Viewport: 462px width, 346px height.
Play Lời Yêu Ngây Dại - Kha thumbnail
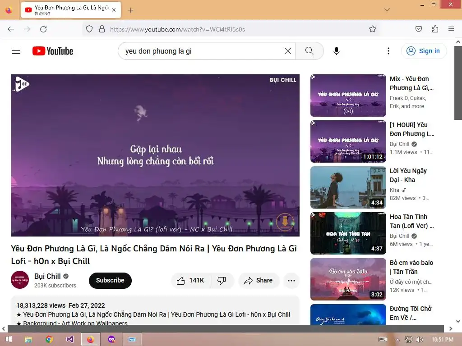[348, 187]
